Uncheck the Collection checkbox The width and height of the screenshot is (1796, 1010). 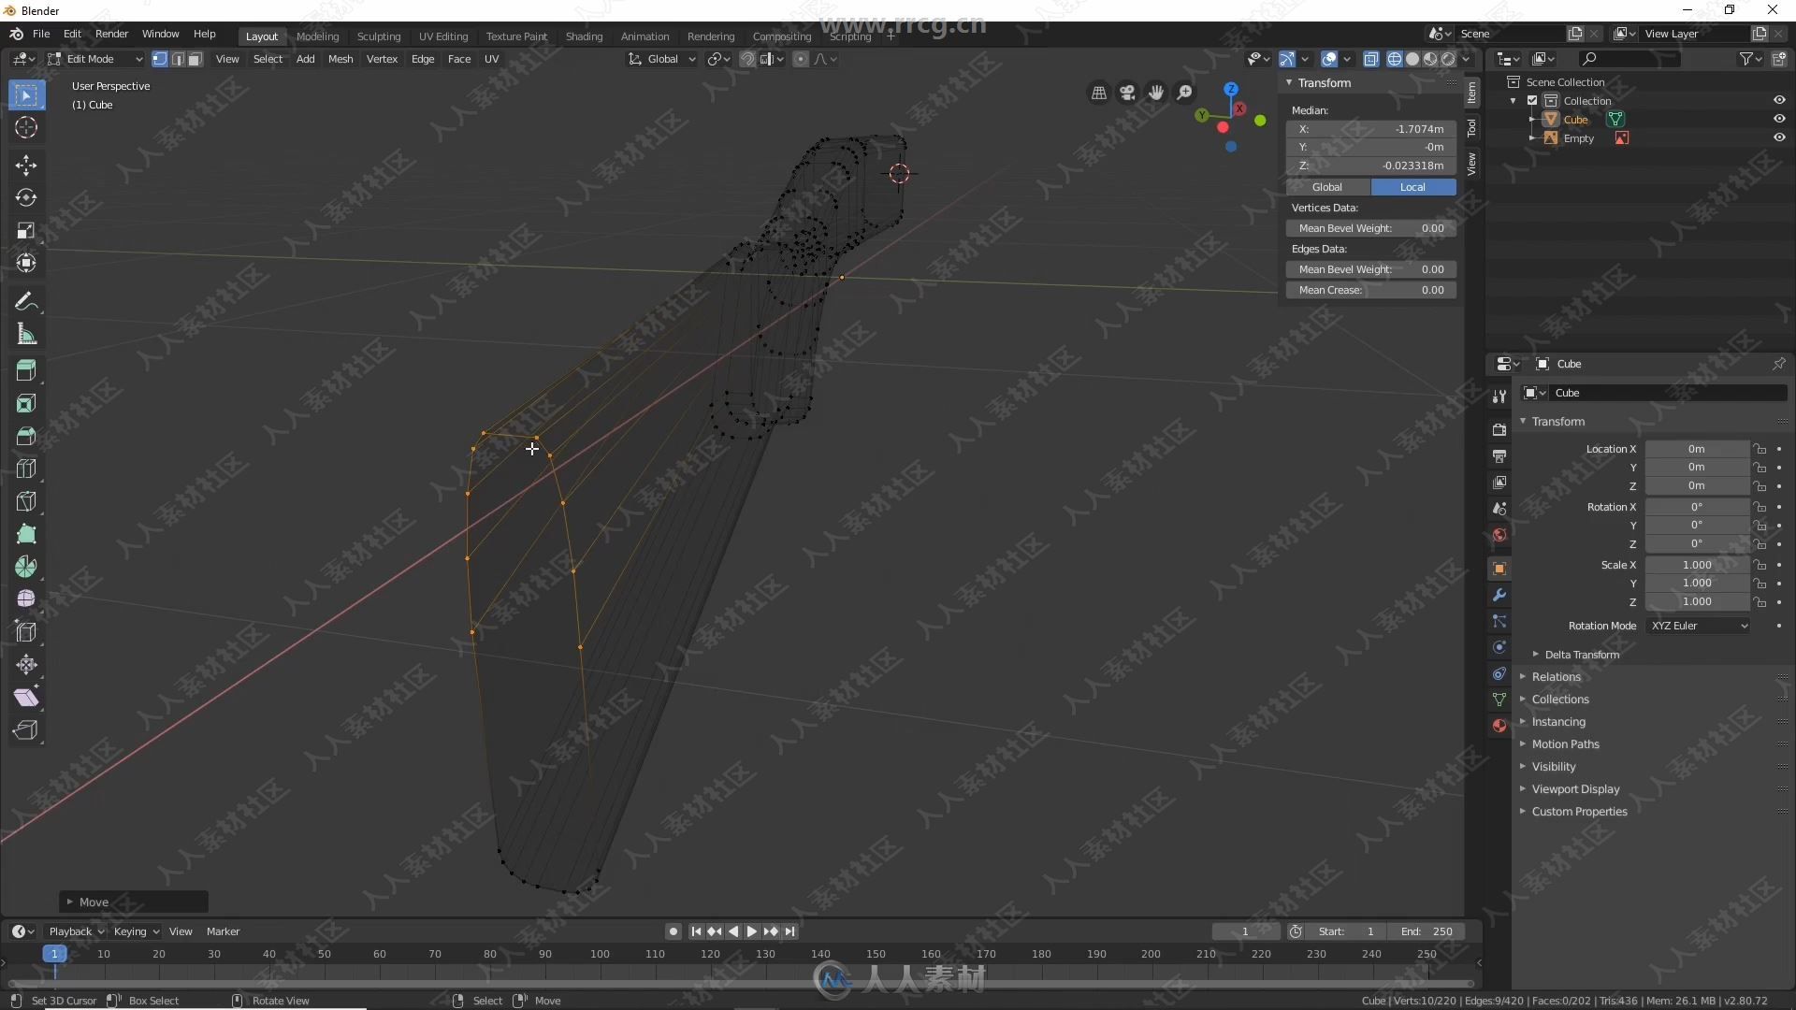[1532, 100]
